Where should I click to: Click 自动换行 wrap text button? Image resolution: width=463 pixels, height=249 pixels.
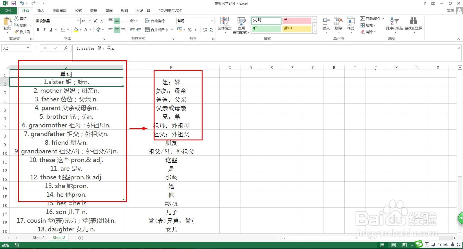155,21
